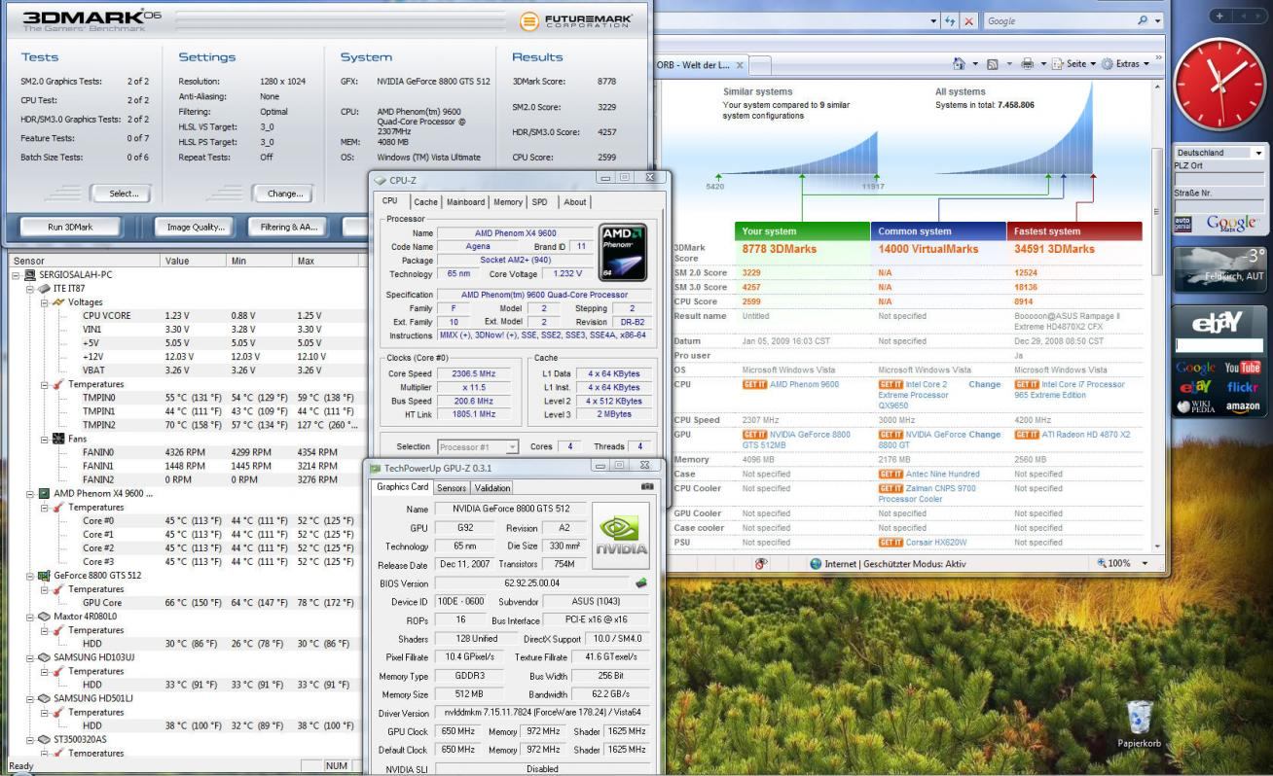Collapse the GeForce 8800 GTS 512 node
1273x776 pixels.
(29, 575)
